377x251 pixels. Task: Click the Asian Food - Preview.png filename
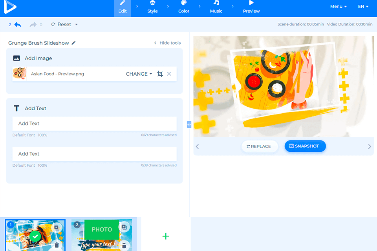[57, 74]
